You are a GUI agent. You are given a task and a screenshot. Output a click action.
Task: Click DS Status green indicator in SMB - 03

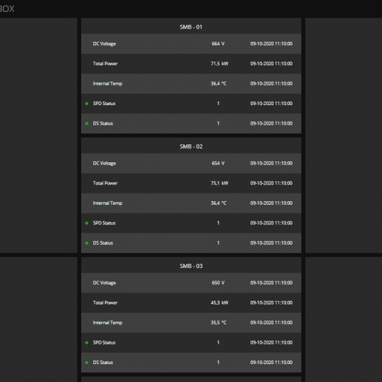tap(87, 363)
